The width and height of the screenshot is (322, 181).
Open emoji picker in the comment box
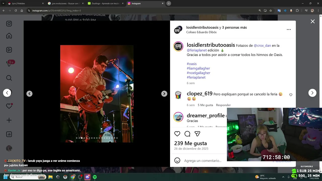[177, 160]
